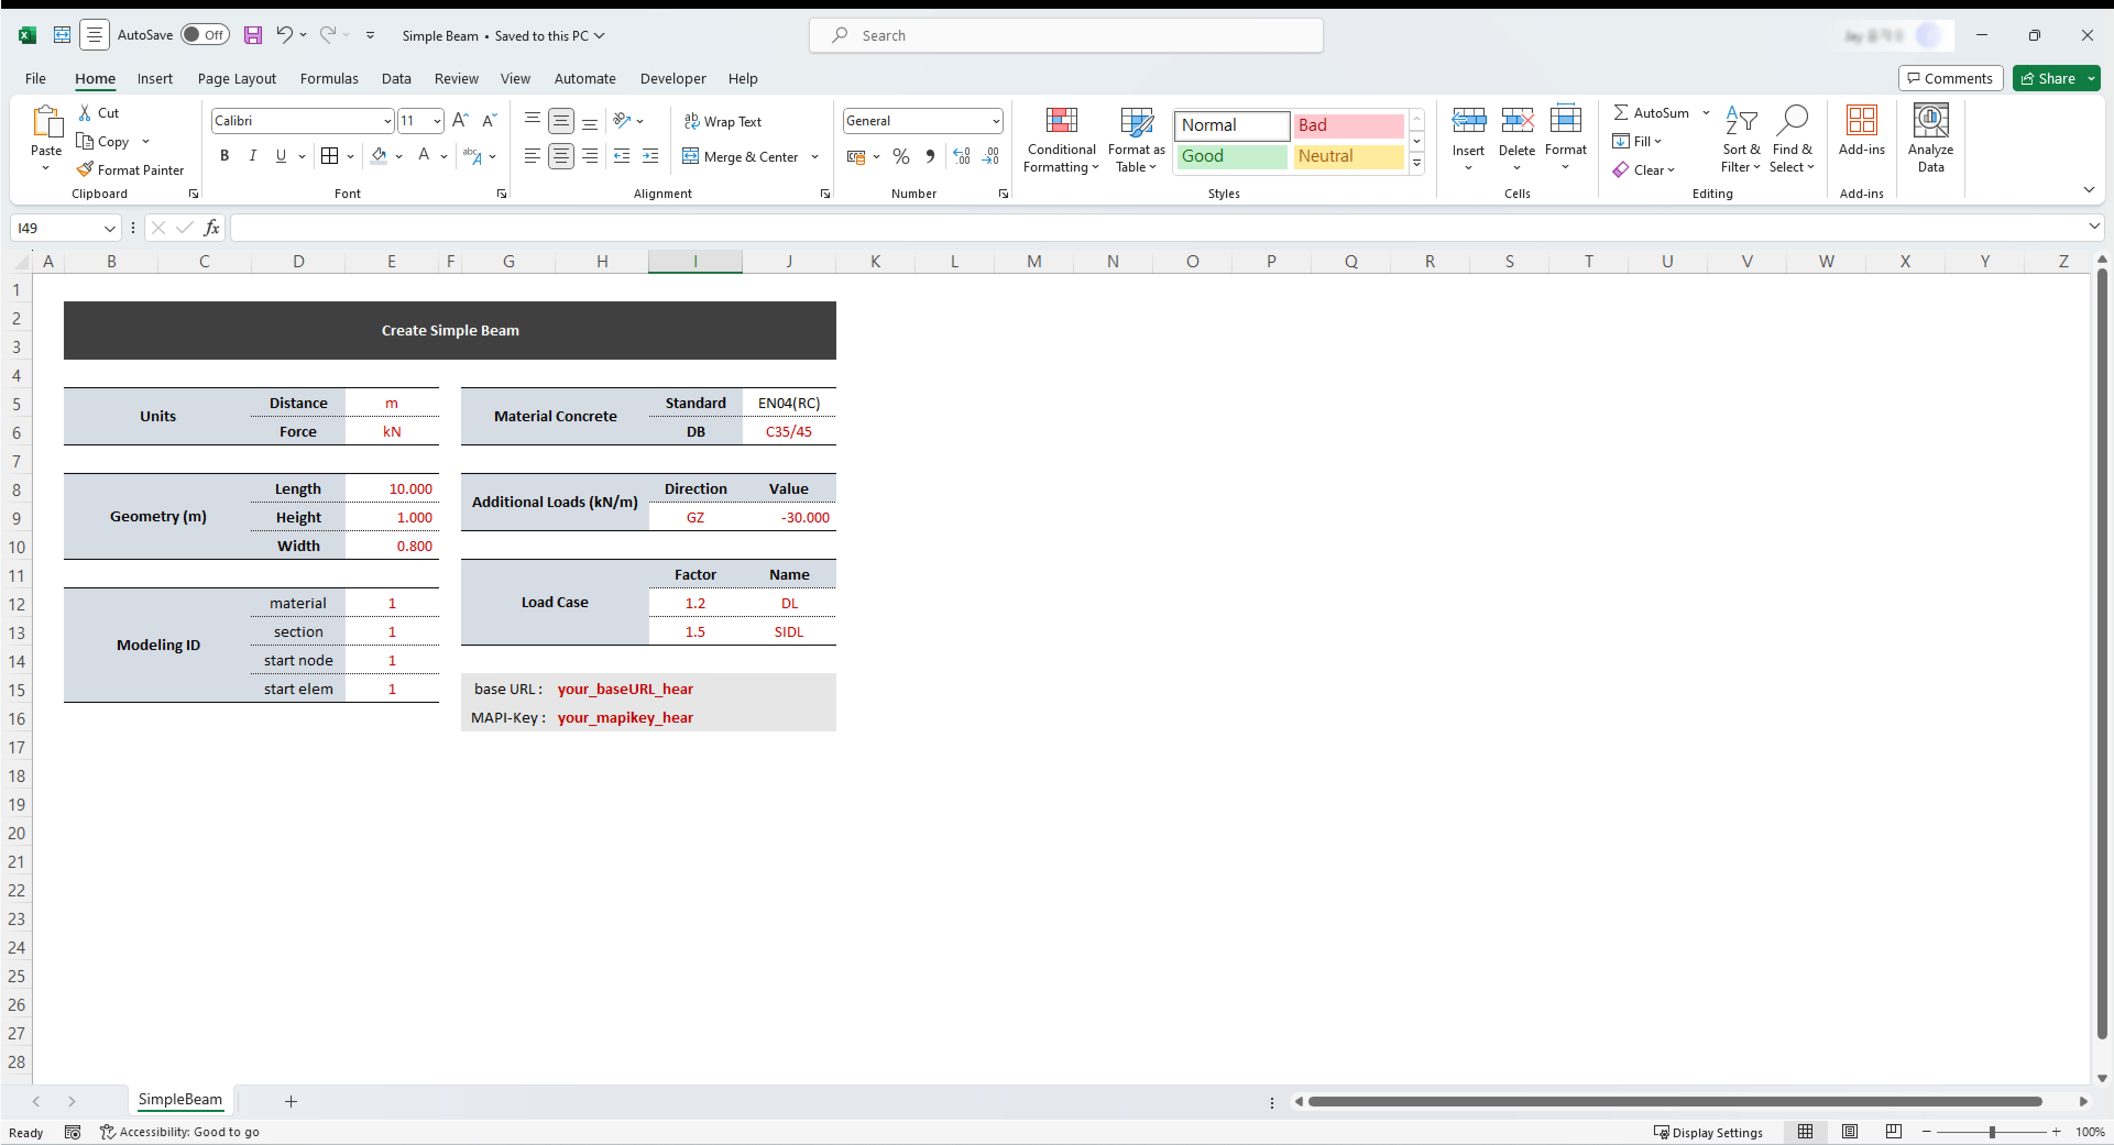
Task: Click the Wrap Text icon
Action: (x=692, y=122)
